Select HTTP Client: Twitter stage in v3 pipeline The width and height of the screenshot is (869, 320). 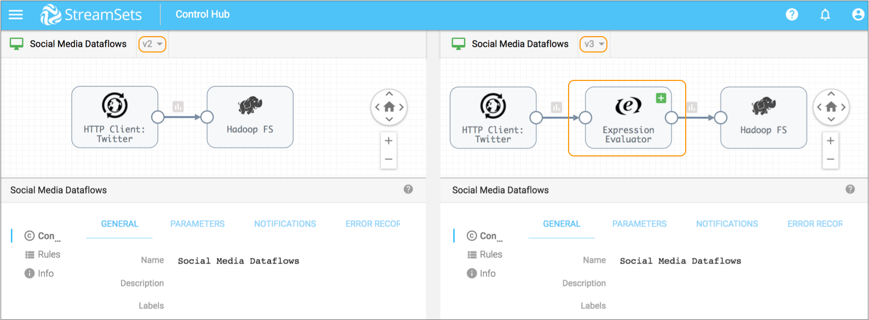pyautogui.click(x=493, y=118)
